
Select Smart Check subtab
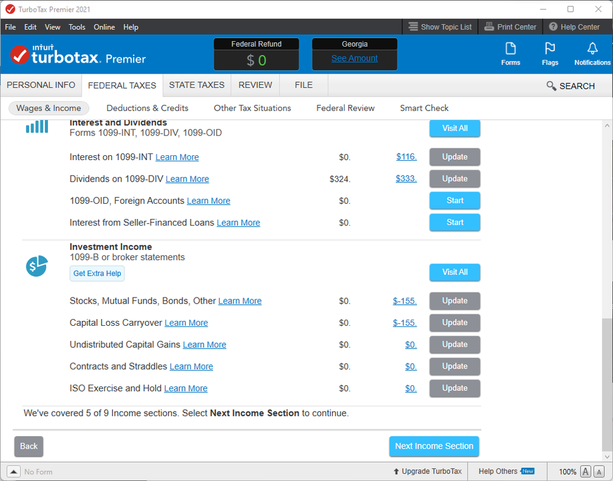[x=424, y=108]
